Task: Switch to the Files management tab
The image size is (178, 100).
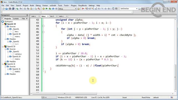Action: coord(23,19)
